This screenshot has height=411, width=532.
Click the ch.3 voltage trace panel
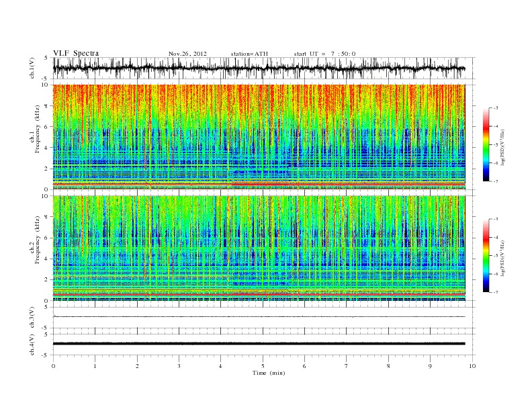point(264,318)
